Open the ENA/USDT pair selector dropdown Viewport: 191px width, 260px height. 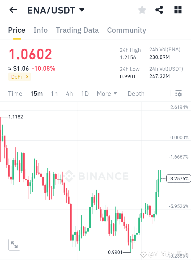[x=56, y=10]
